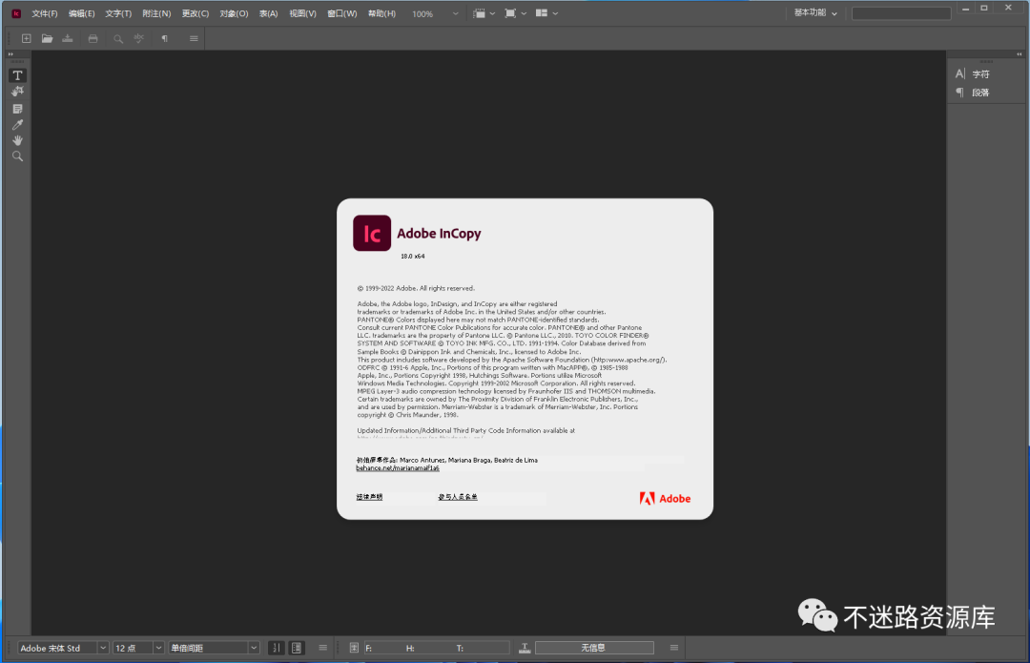Open the 附注(N) menu
1030x663 pixels.
click(156, 13)
